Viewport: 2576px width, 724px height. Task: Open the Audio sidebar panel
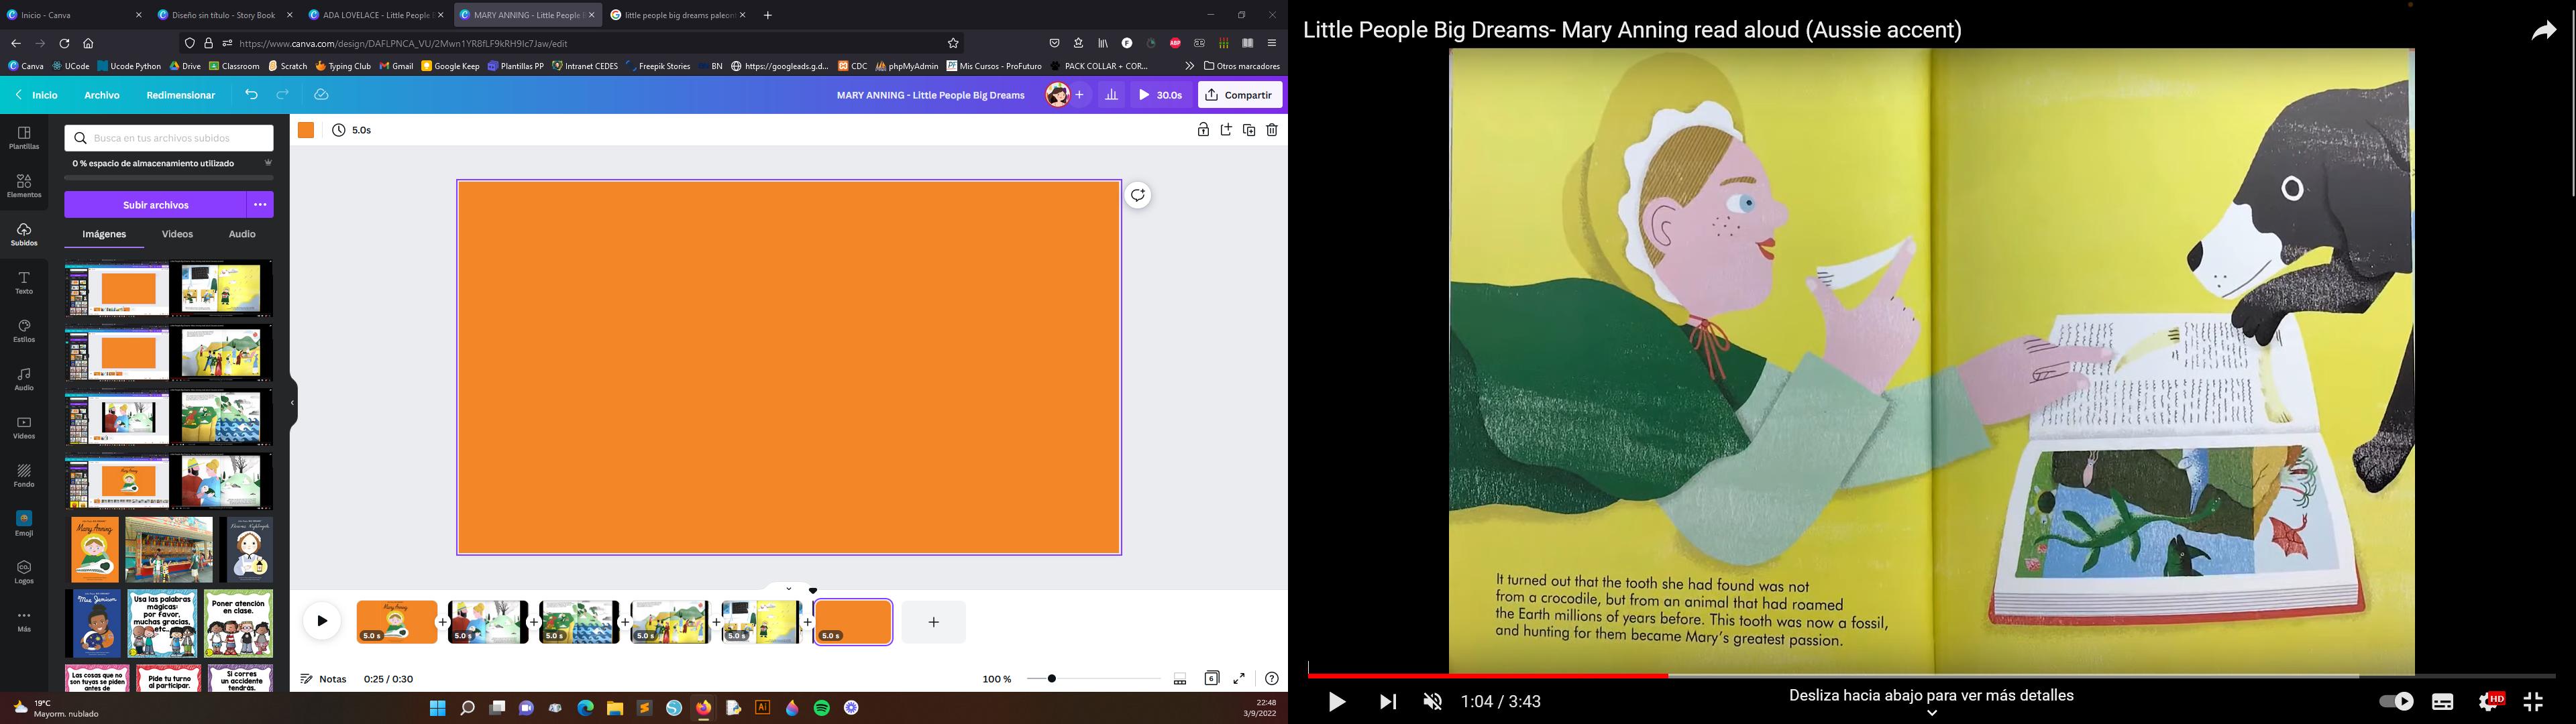tap(24, 380)
